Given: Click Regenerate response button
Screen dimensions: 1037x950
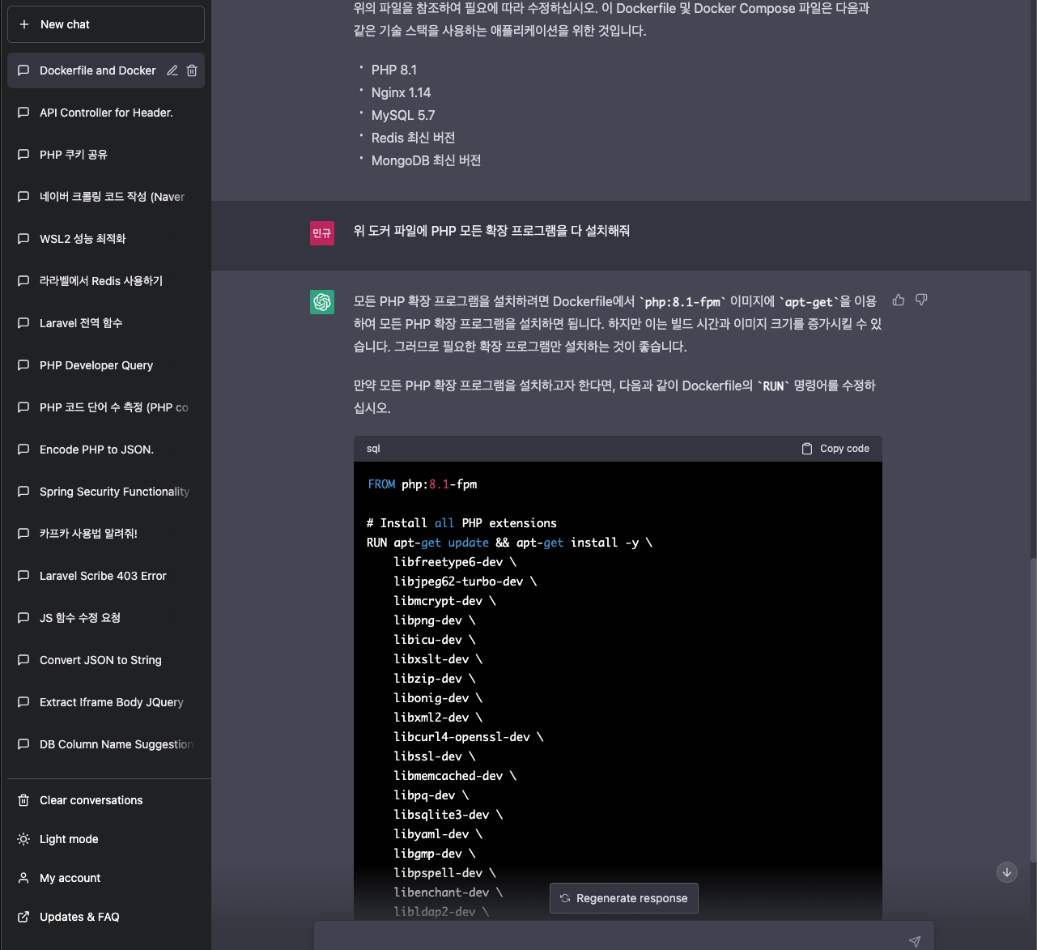Looking at the screenshot, I should click(x=624, y=898).
